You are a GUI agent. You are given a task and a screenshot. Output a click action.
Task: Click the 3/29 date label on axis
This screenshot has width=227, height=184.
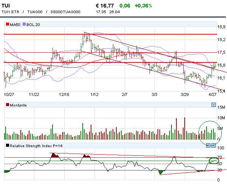(x=185, y=94)
